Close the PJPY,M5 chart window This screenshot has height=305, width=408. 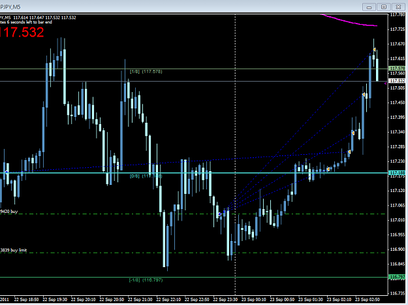coord(398,7)
